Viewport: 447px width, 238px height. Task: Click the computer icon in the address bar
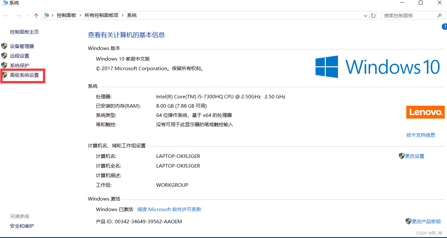pos(46,15)
